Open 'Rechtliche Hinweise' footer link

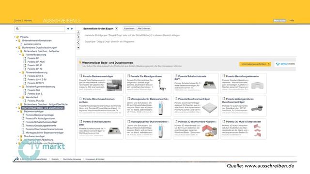[72, 159]
